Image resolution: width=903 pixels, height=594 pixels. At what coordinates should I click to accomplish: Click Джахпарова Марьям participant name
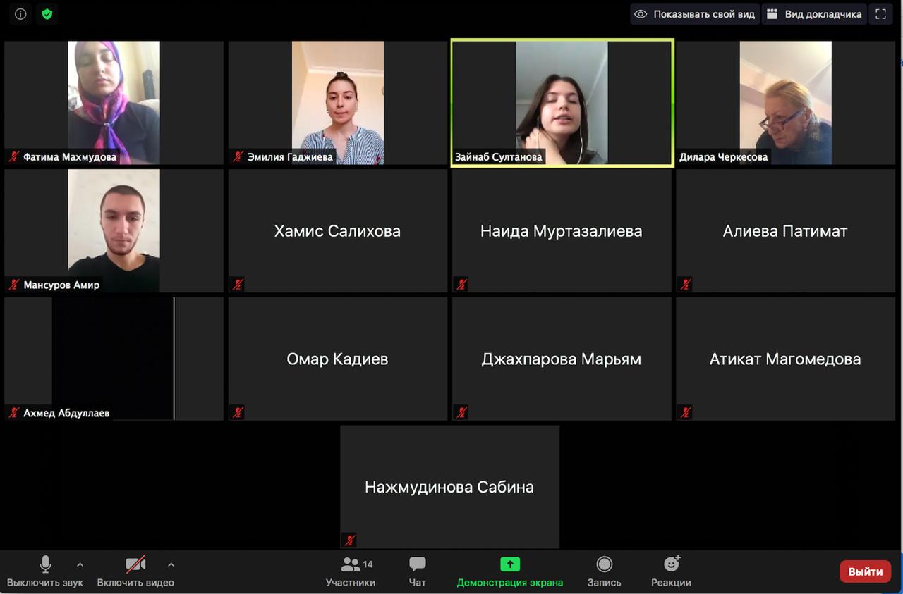pyautogui.click(x=562, y=359)
